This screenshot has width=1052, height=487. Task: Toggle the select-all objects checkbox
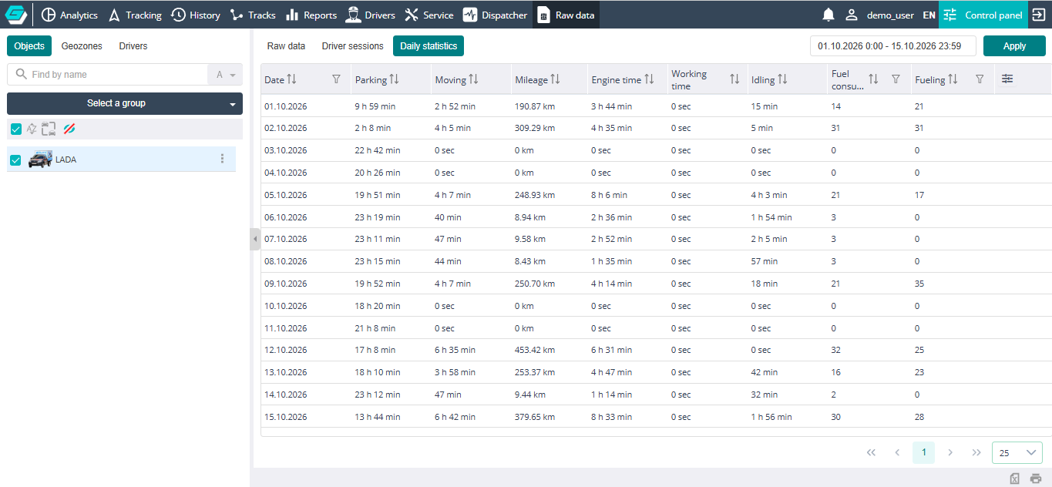pyautogui.click(x=15, y=129)
